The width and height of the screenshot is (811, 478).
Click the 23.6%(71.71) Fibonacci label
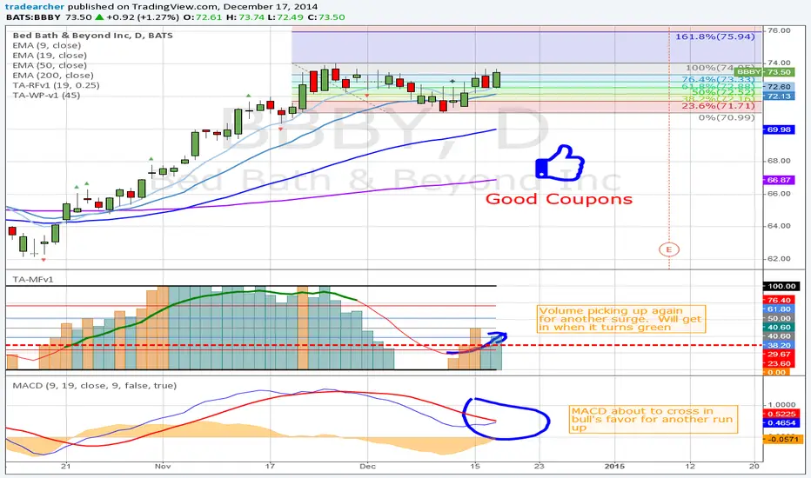coord(718,106)
